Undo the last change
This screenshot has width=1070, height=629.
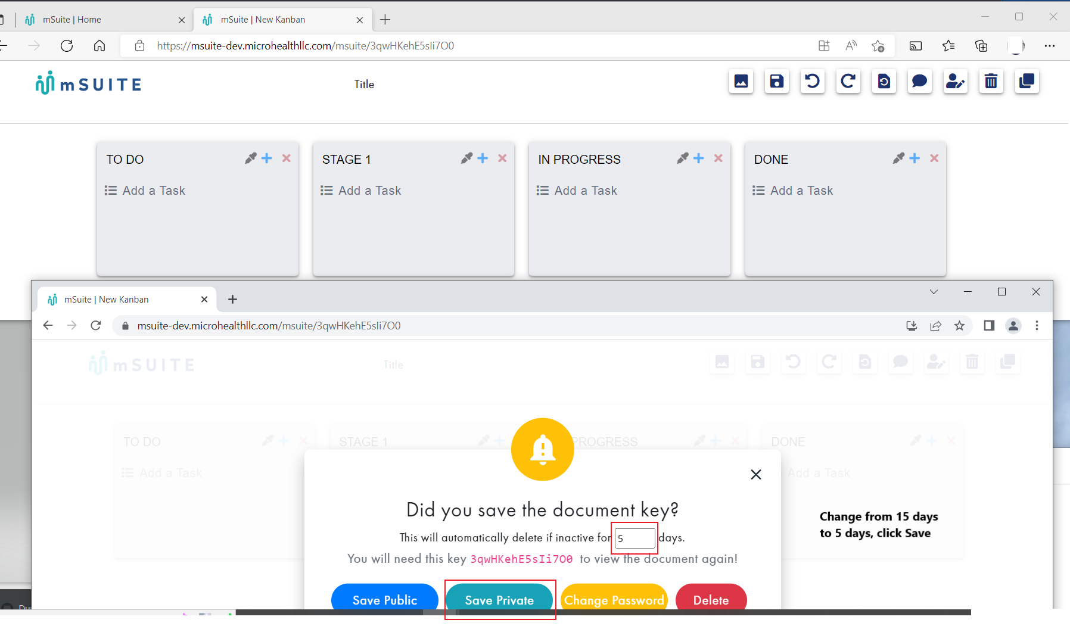(x=813, y=82)
